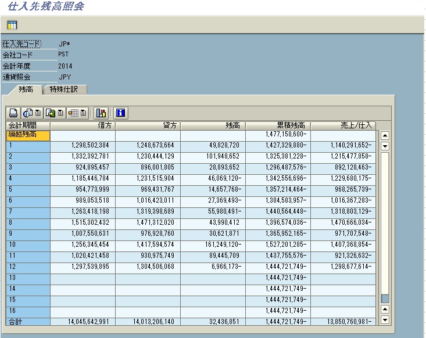Click the vertical scrollbar thumb
This screenshot has width=426, height=338.
(x=385, y=299)
